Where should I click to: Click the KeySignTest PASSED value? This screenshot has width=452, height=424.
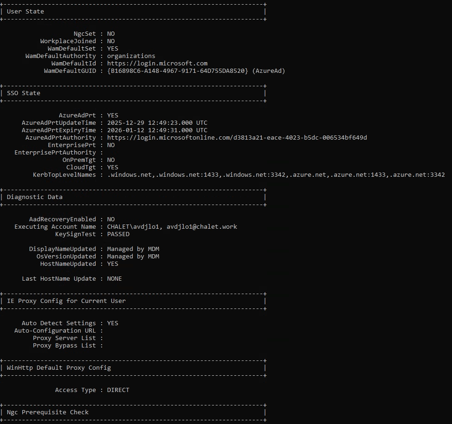tap(118, 234)
